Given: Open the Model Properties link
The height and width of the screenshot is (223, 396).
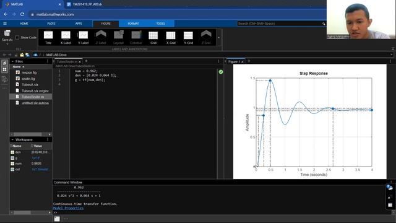Looking at the screenshot, I should point(69,208).
